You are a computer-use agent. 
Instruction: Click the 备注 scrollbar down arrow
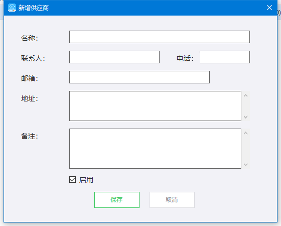(x=246, y=165)
